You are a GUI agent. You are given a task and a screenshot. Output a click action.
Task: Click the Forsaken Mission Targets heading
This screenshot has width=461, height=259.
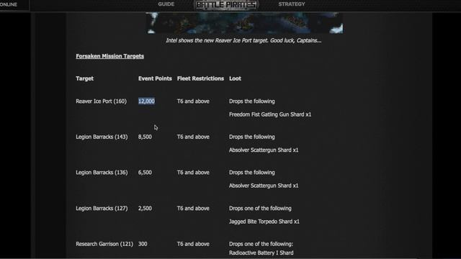coord(110,56)
